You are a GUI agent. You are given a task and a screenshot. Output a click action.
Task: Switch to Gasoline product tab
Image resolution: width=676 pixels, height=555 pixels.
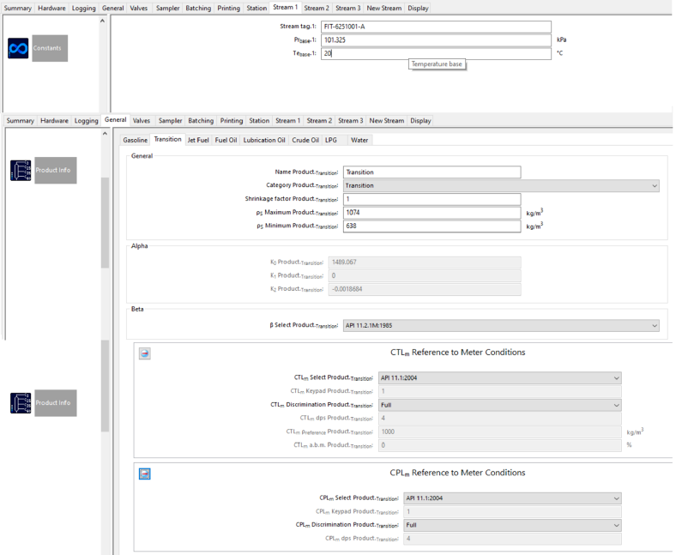pos(135,140)
